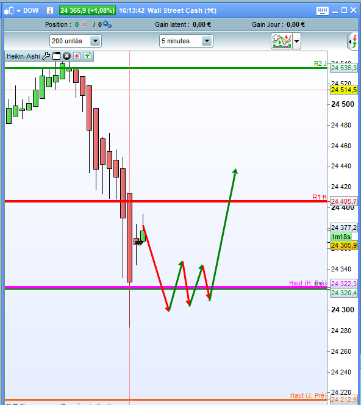Click the '24 300' price axis label
The height and width of the screenshot is (405, 361).
(x=343, y=309)
